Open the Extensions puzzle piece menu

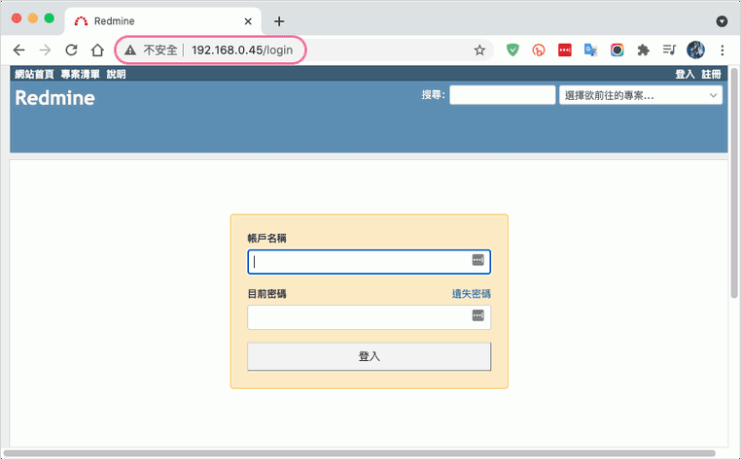(x=643, y=50)
